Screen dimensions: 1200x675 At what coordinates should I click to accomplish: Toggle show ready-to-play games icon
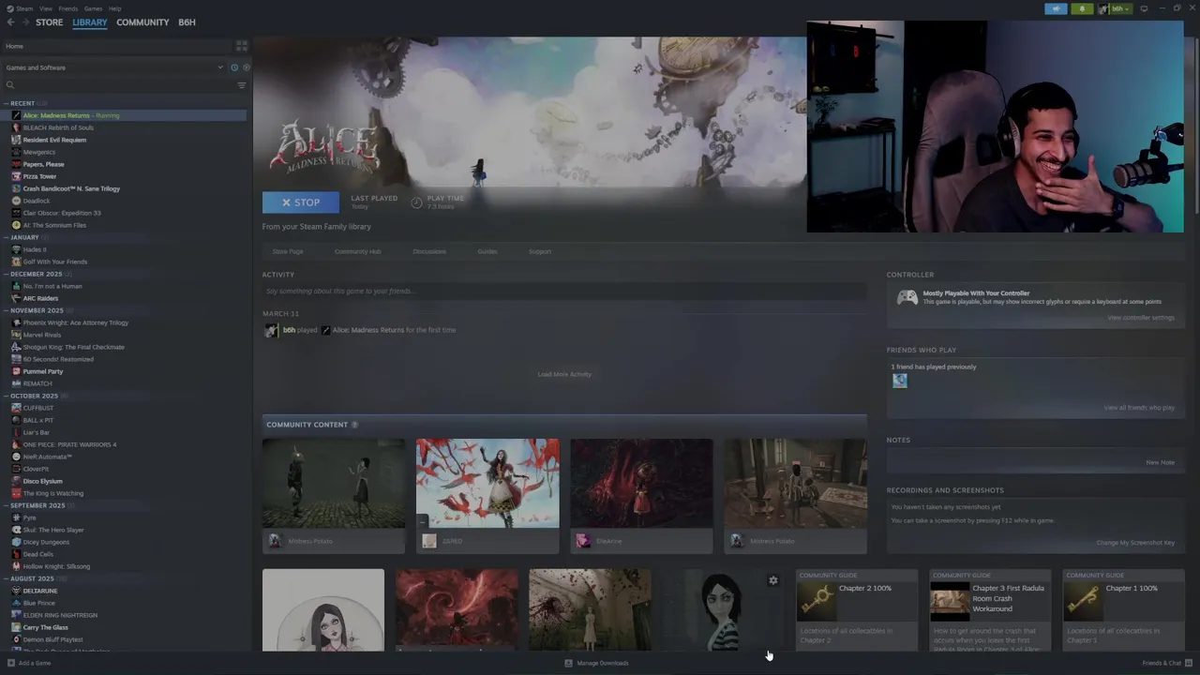(247, 67)
